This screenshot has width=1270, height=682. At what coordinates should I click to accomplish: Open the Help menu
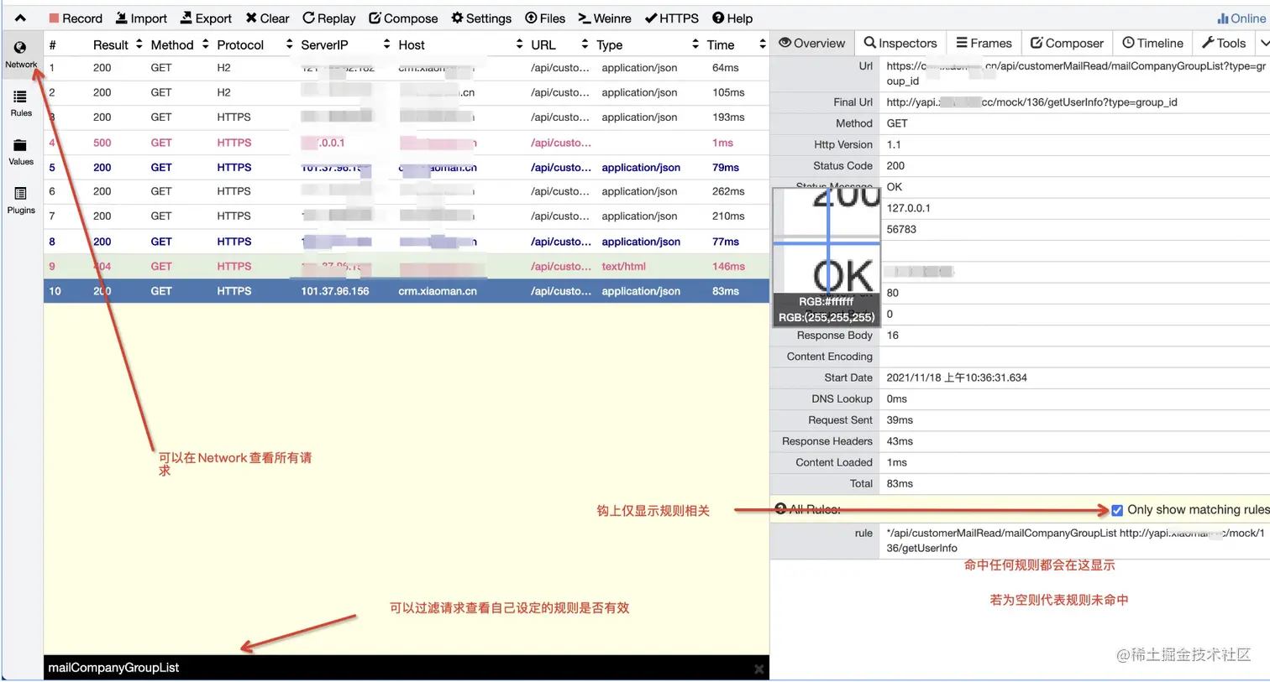[732, 18]
